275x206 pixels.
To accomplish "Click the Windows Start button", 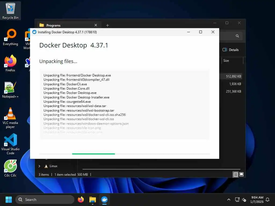I will [x=9, y=200].
